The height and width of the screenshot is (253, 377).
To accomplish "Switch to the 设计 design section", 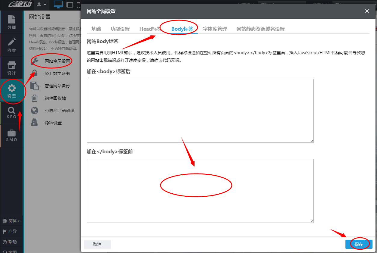I will 12,67.
